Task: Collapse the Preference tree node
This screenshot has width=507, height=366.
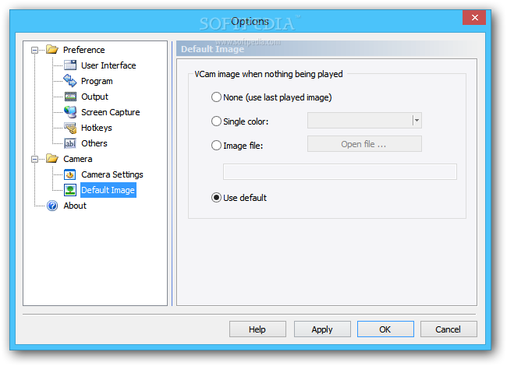Action: [x=34, y=50]
